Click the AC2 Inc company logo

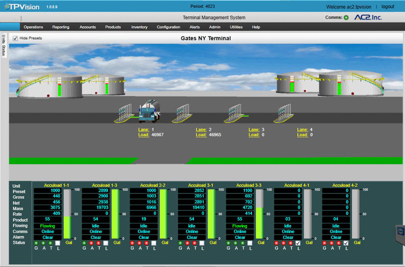click(368, 18)
